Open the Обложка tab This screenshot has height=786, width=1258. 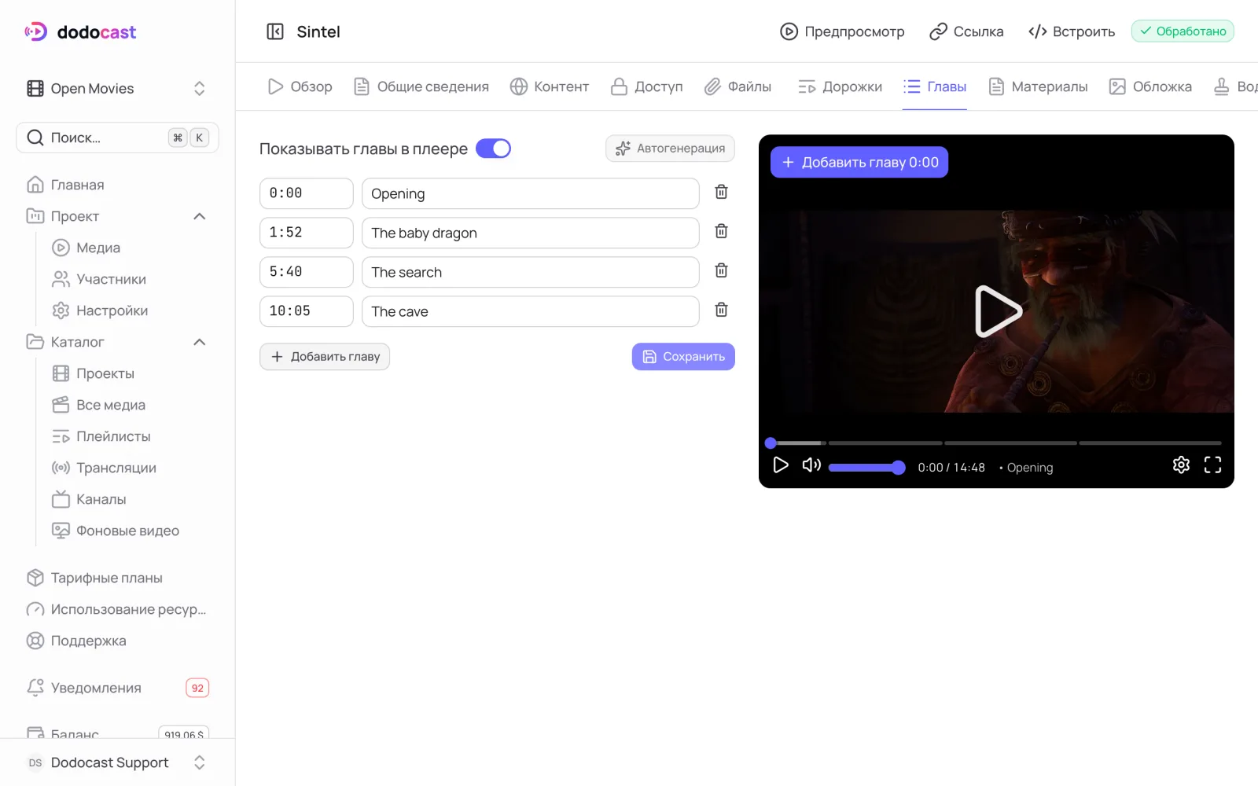pos(1150,86)
